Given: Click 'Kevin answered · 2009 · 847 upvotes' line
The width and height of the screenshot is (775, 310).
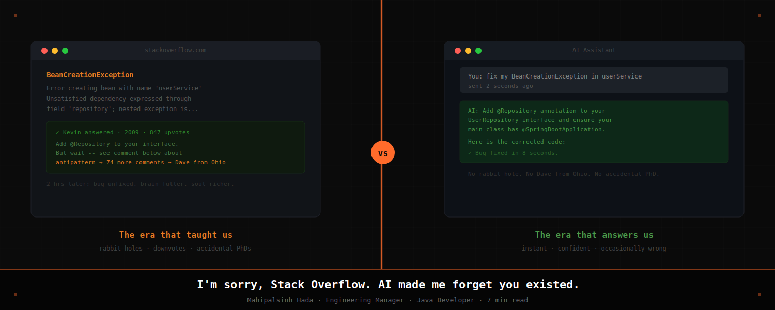Looking at the screenshot, I should (122, 132).
